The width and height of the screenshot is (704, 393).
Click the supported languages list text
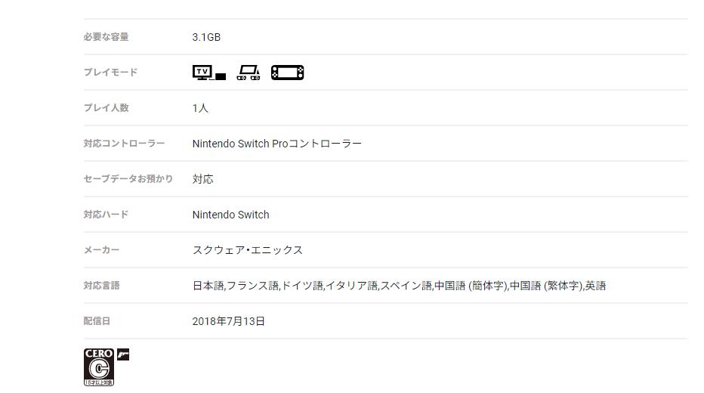(399, 286)
